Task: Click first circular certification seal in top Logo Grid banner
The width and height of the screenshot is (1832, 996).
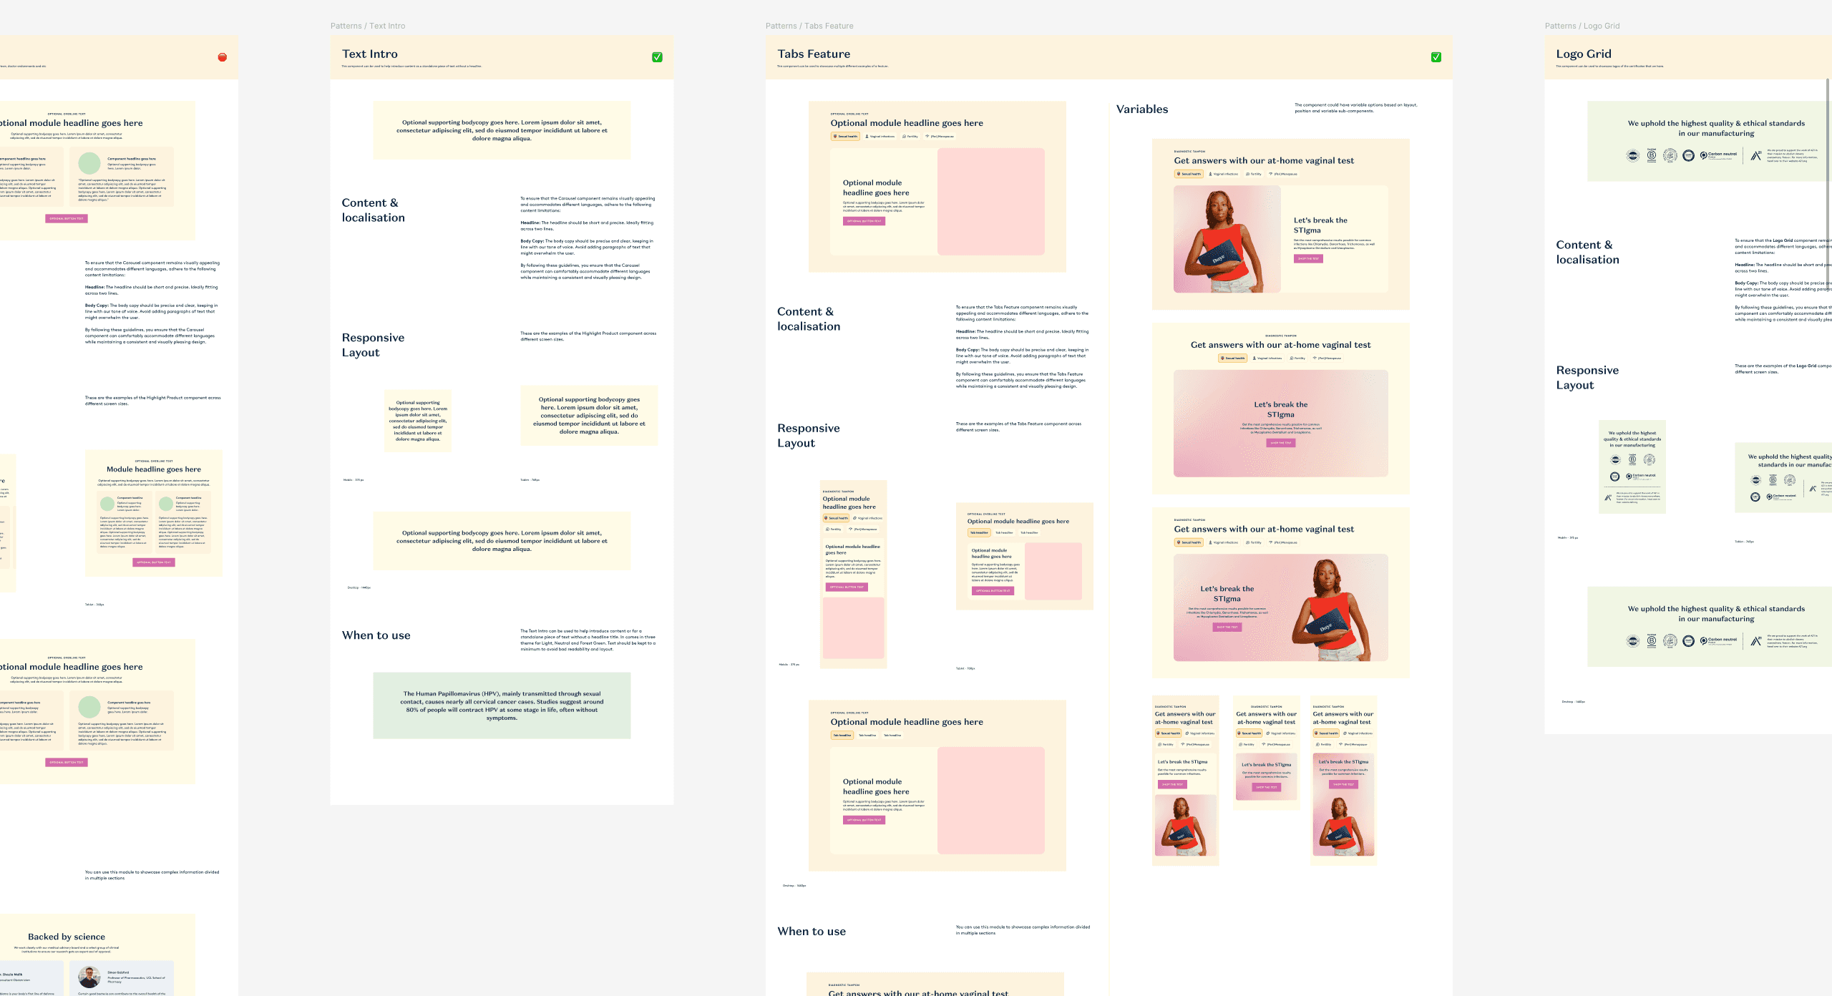Action: click(x=1633, y=155)
